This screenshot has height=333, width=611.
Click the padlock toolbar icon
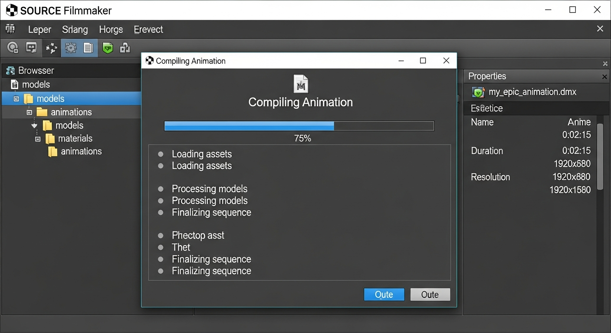125,48
